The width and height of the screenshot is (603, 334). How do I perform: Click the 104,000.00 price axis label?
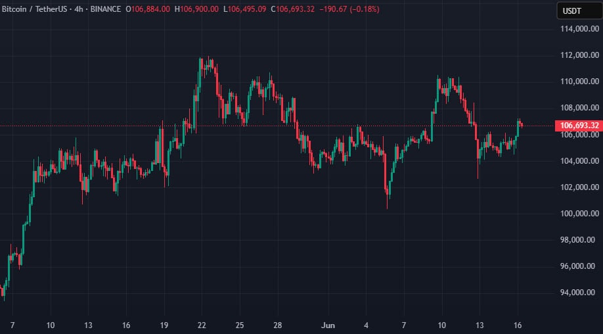pyautogui.click(x=579, y=161)
